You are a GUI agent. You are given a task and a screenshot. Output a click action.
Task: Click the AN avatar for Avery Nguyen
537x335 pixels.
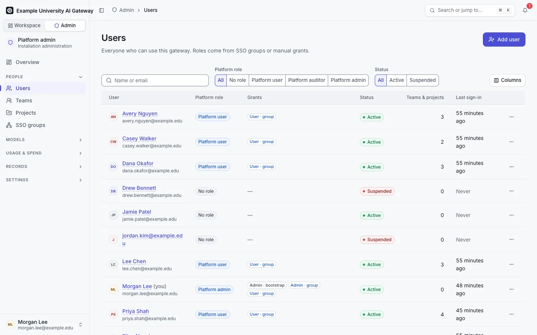[x=113, y=117]
